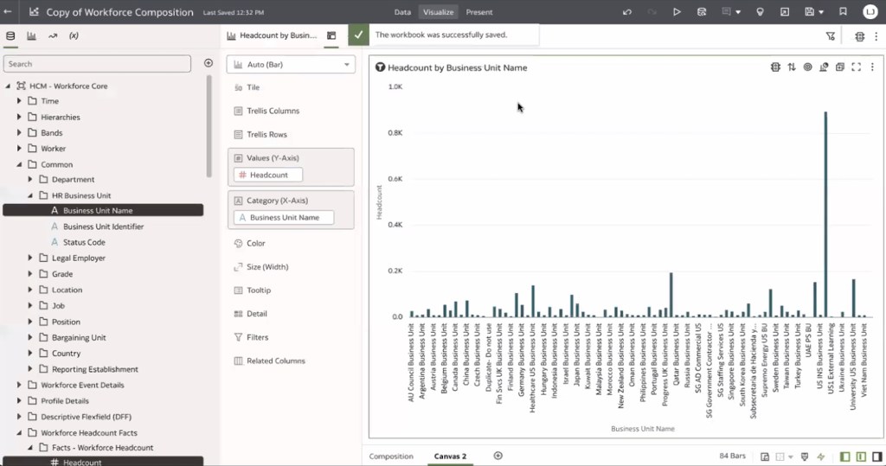Viewport: 886px width, 466px height.
Task: Open the Insights lightbulb icon
Action: pyautogui.click(x=760, y=12)
